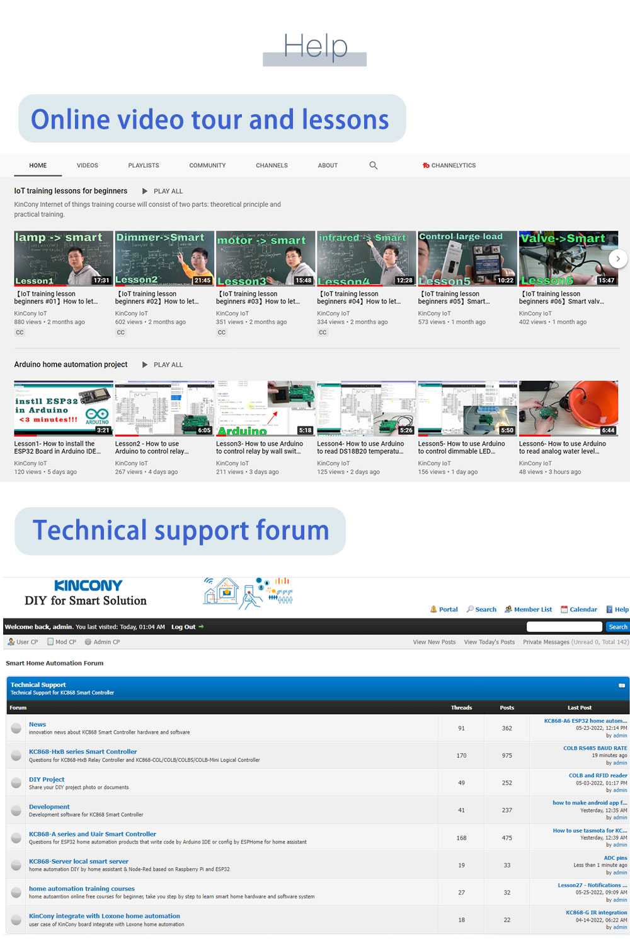Switch to the Playlists tab
This screenshot has height=950, width=630.
point(144,165)
